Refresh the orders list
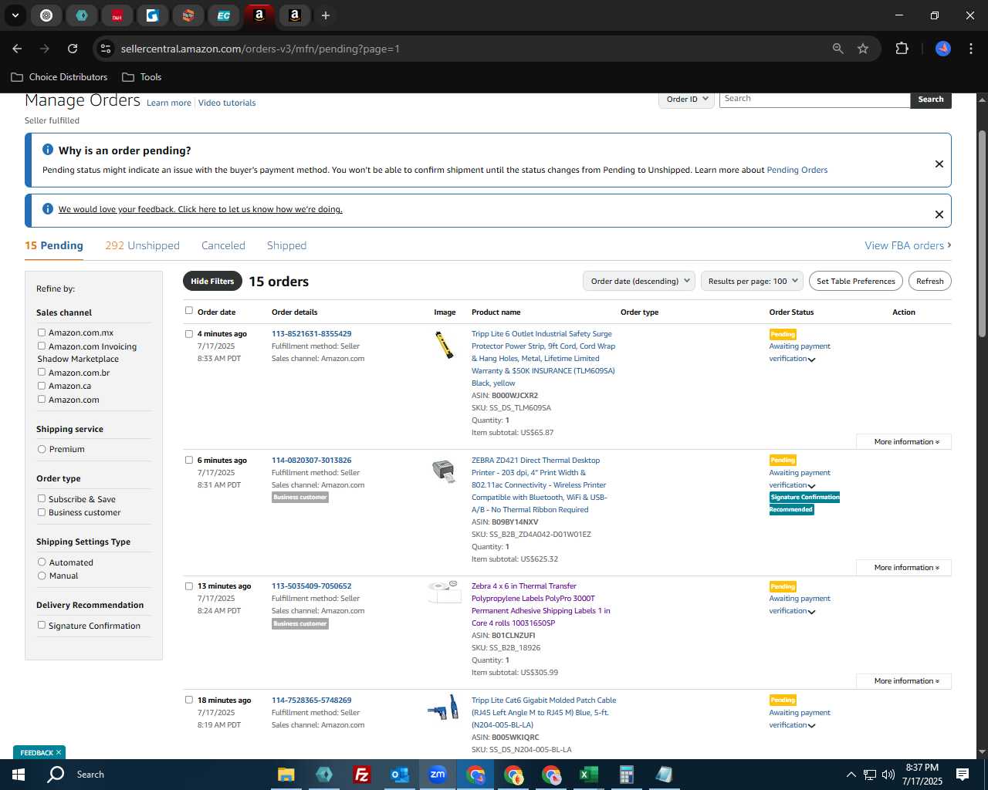The width and height of the screenshot is (988, 790). tap(929, 281)
